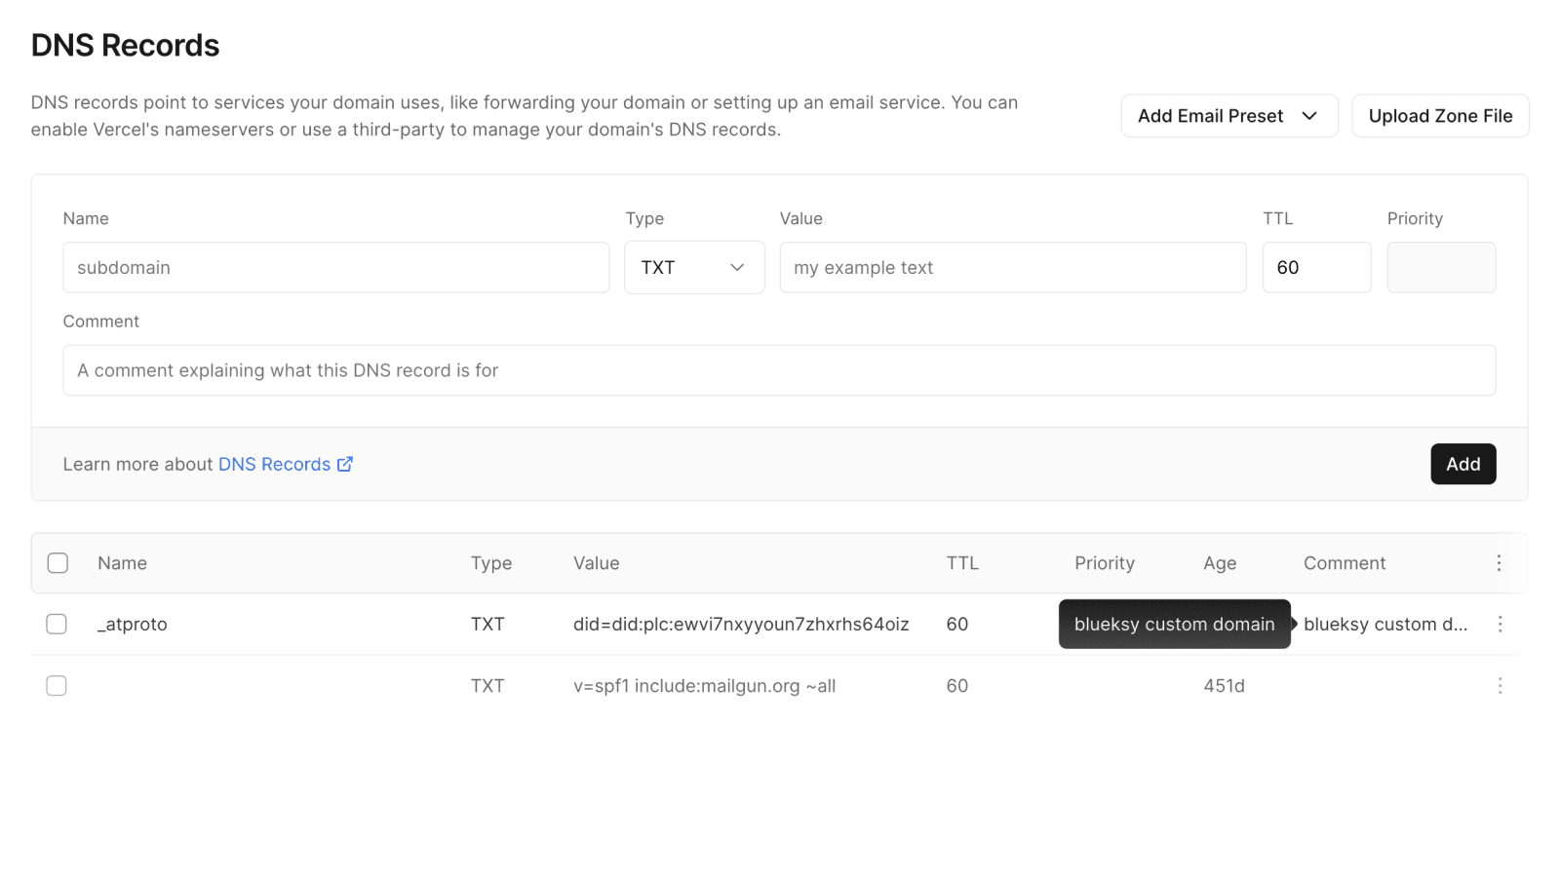The height and width of the screenshot is (877, 1560).
Task: Open the _atproto record options menu
Action: pyautogui.click(x=1500, y=624)
